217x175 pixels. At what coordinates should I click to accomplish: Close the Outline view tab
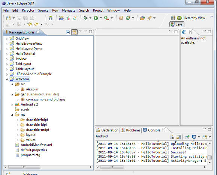pyautogui.click(x=190, y=32)
